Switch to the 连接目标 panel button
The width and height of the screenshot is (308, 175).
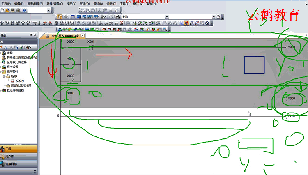point(18,164)
